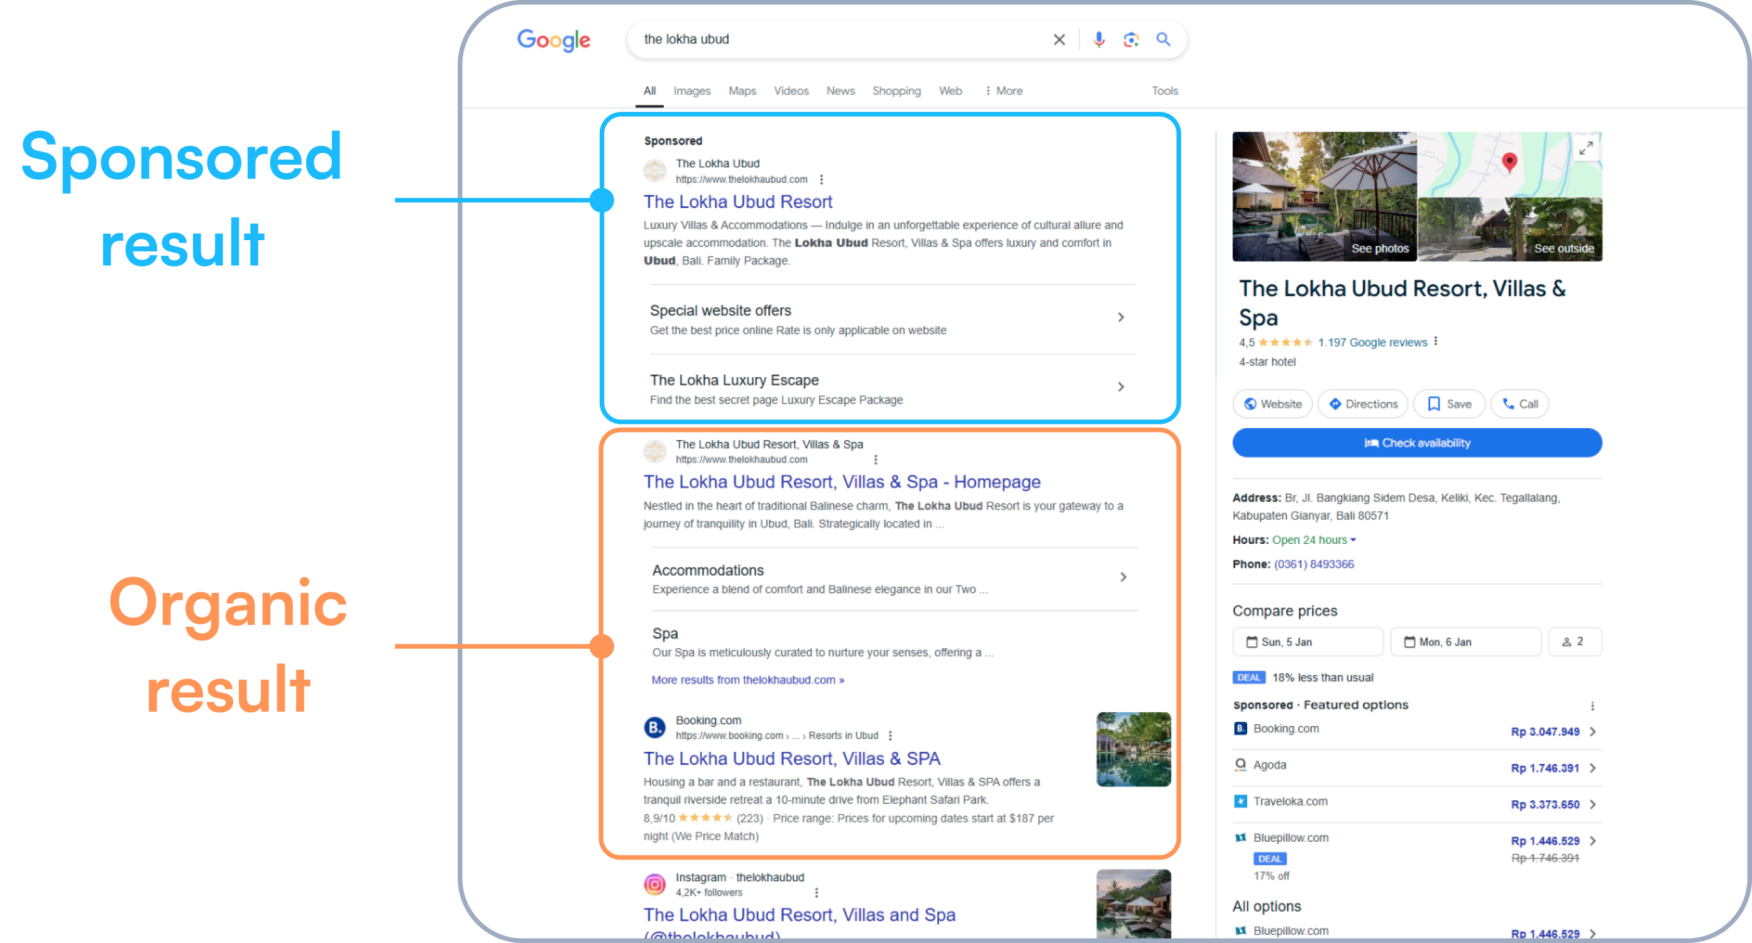Go to the Google logo homepage
This screenshot has width=1752, height=943.
(553, 40)
